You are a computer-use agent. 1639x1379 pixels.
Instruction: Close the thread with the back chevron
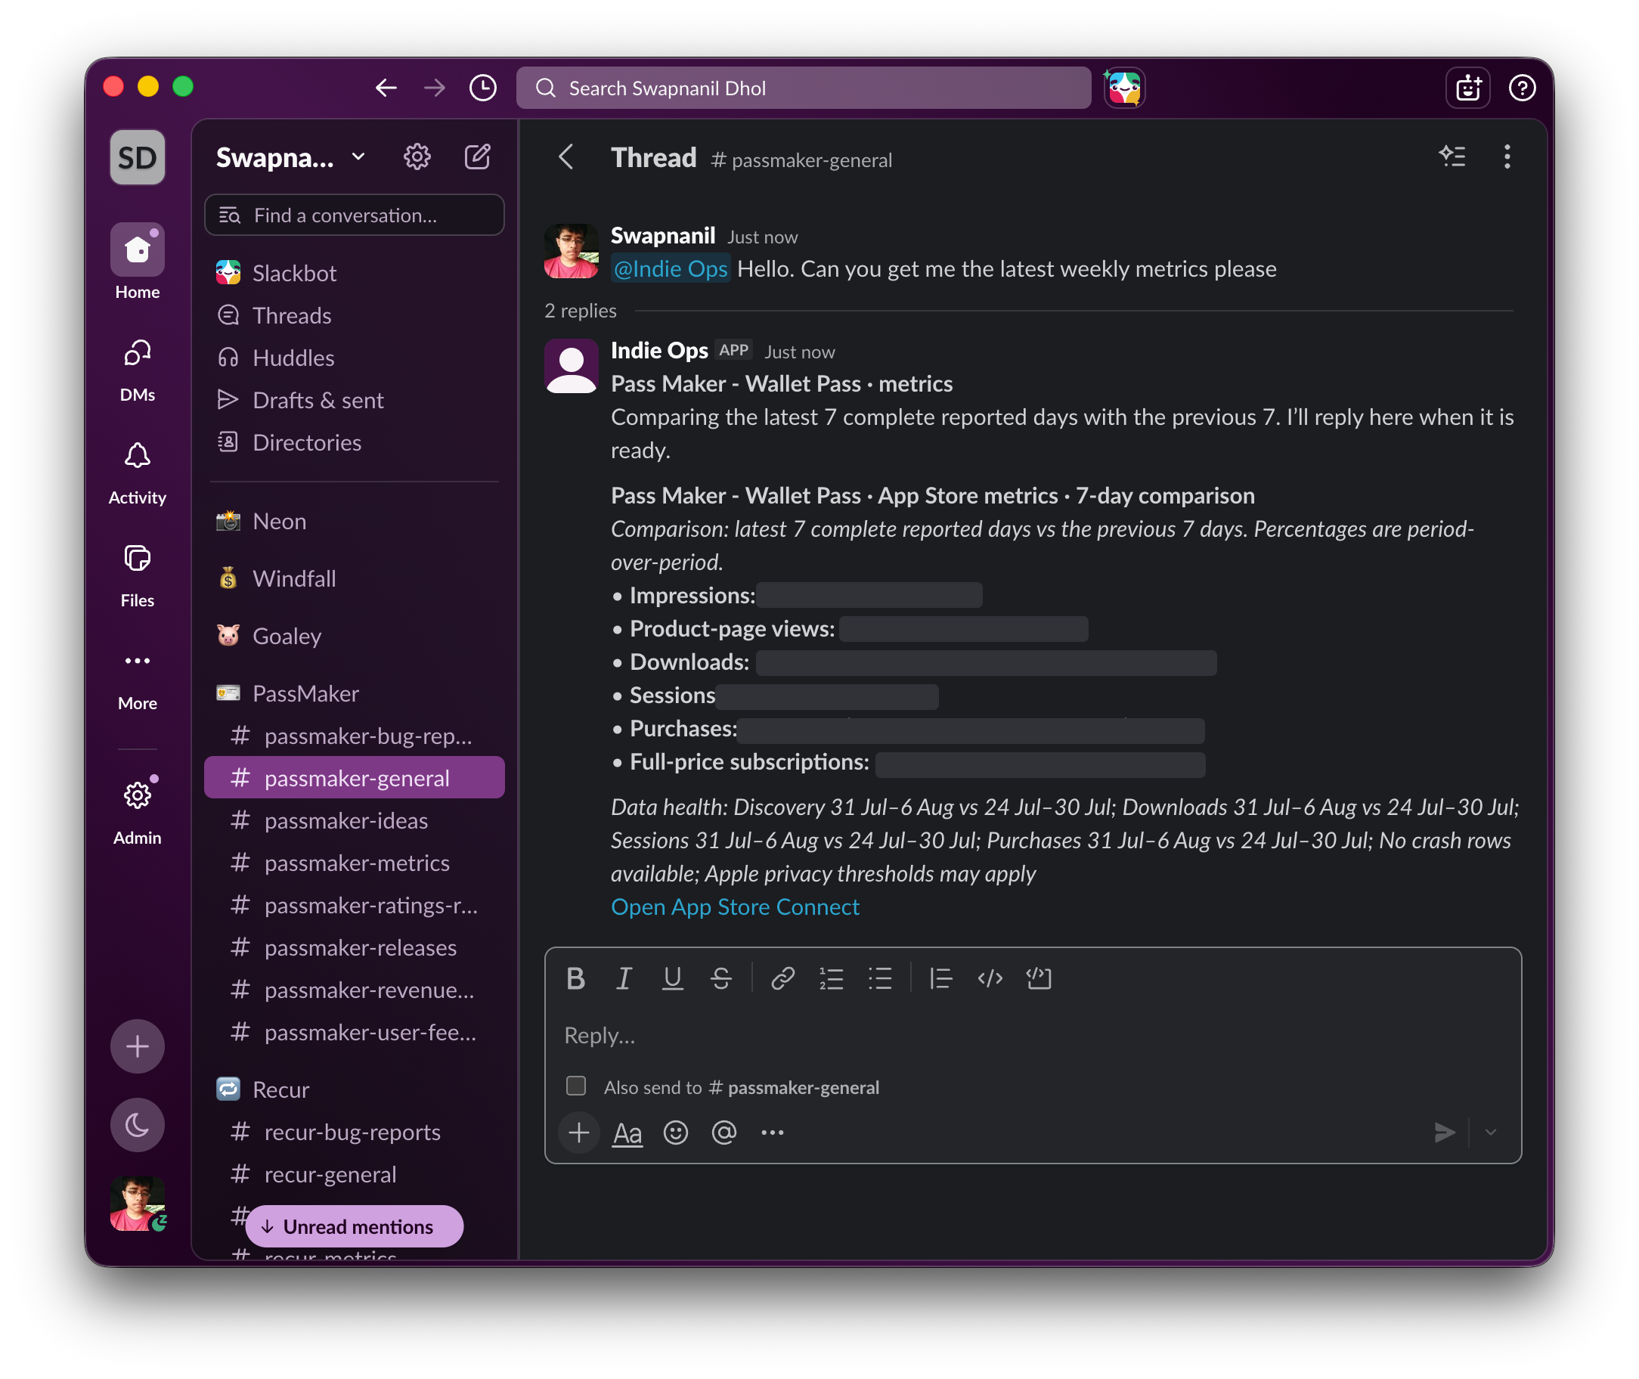pyautogui.click(x=567, y=157)
